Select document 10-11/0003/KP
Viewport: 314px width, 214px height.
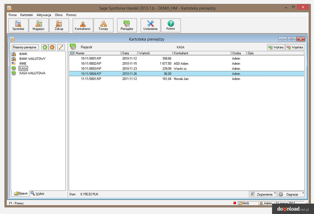(187, 69)
